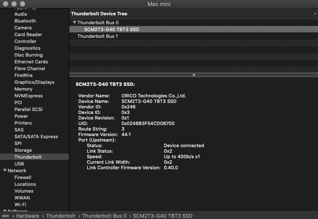Select Memory in the sidebar
The image size is (318, 219).
pos(23,89)
